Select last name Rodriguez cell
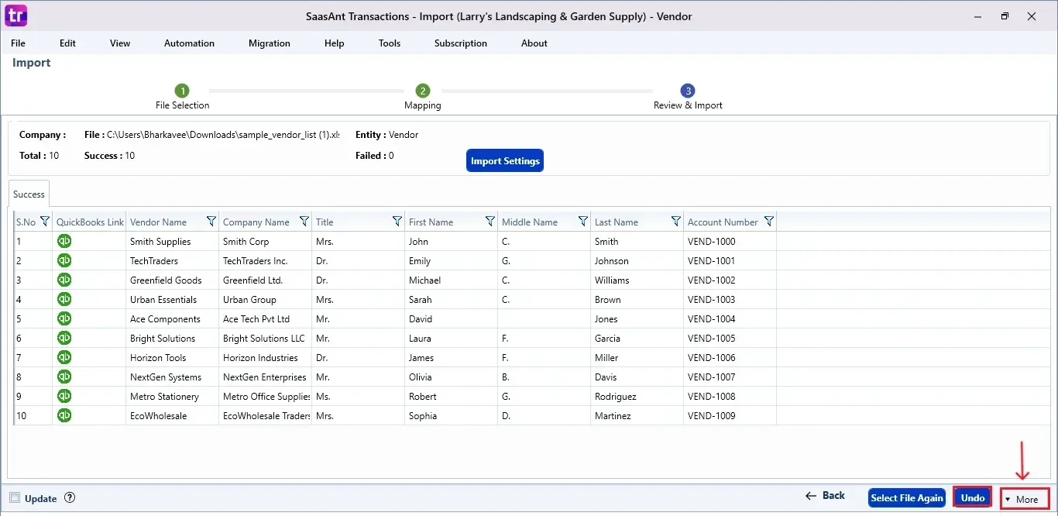 (637, 396)
